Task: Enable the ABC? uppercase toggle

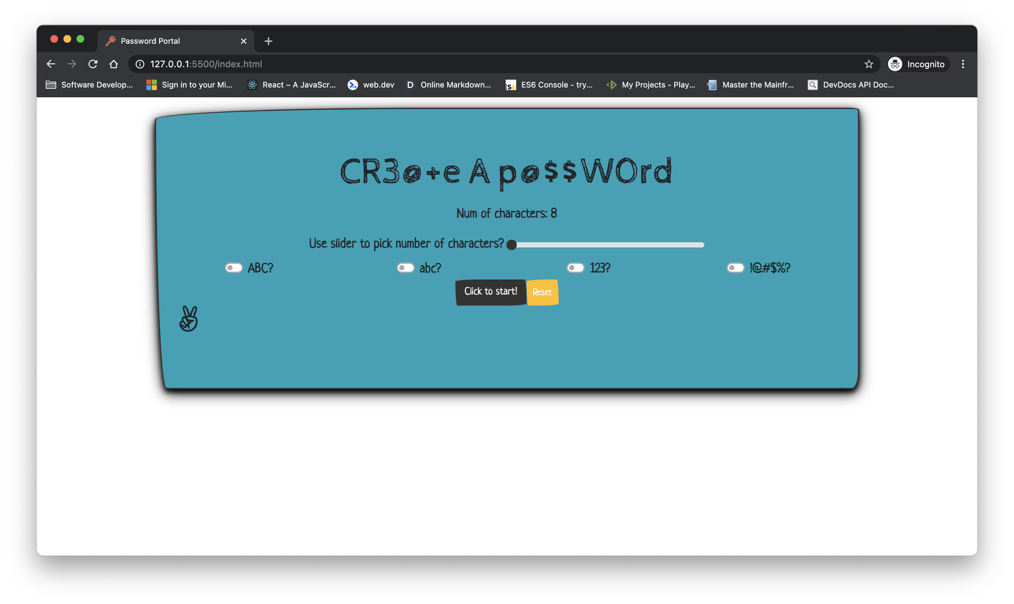Action: pos(234,268)
